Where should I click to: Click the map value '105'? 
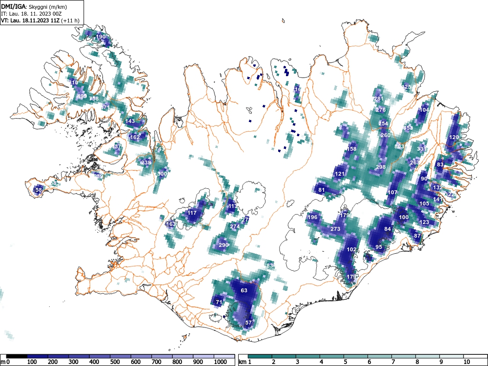[x=424, y=203]
